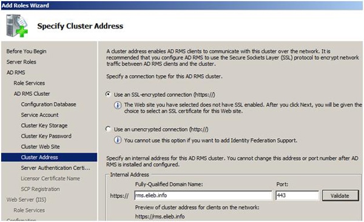Open the Before You Begin step
Viewport: 364px width, 222px height.
click(26, 52)
